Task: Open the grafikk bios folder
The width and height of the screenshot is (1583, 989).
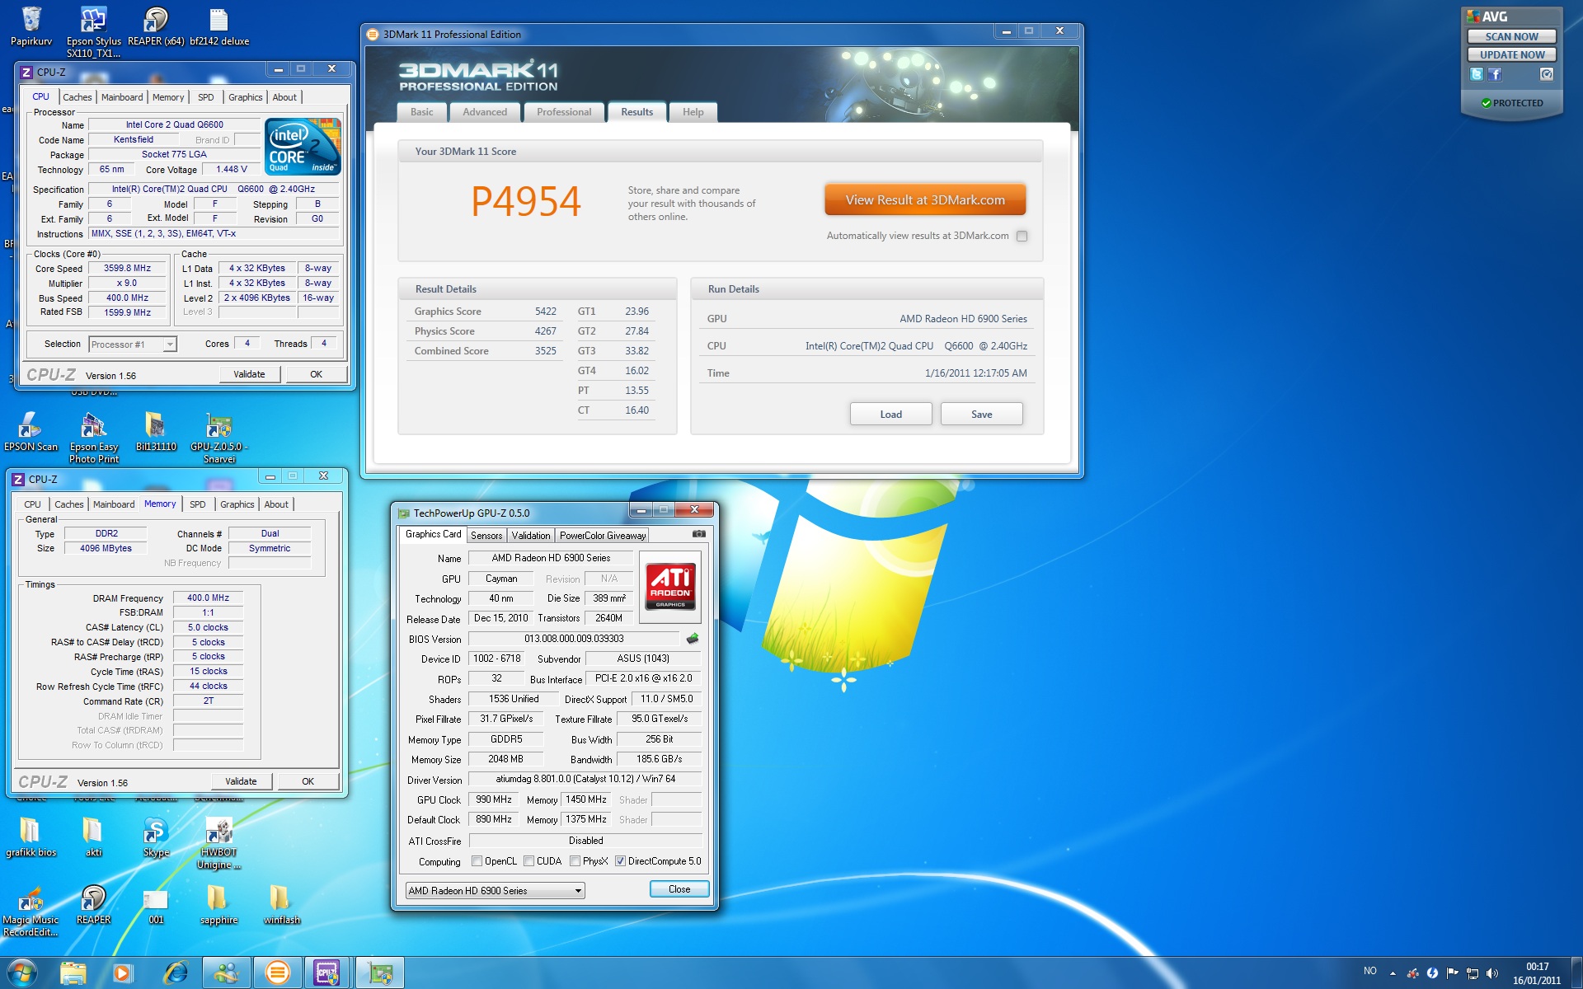Action: click(31, 837)
